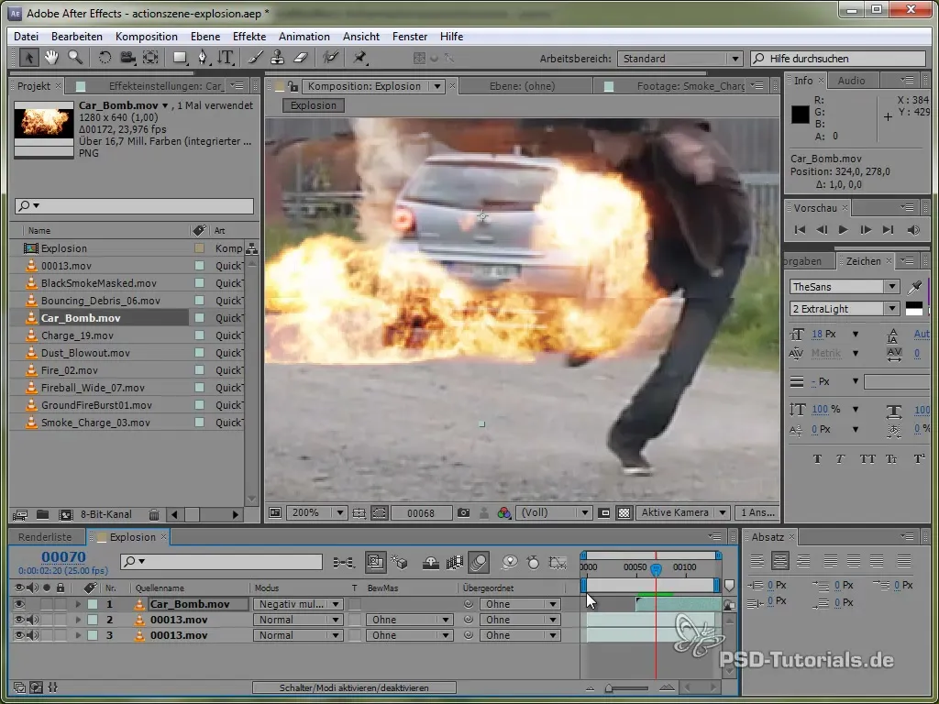The image size is (939, 704).
Task: Apply Faux Bold in Zeichen panel
Action: point(817,459)
